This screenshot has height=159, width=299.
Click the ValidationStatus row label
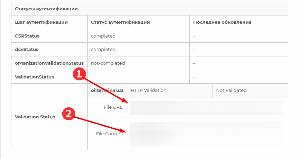pyautogui.click(x=35, y=77)
